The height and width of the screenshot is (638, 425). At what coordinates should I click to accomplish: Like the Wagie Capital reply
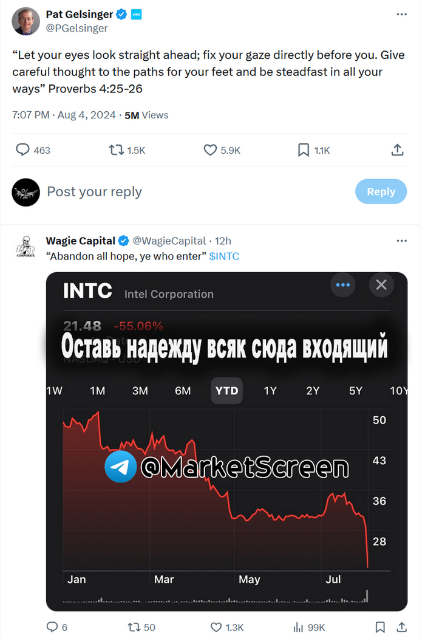[216, 627]
